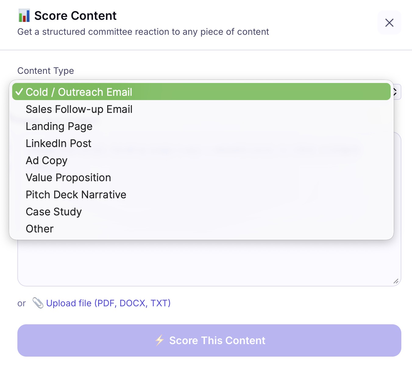412x385 pixels.
Task: Click the Content Type label
Action: tap(45, 70)
